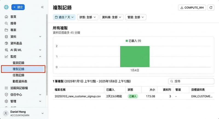Collapse the sidebar with double-chevron icon
This screenshot has height=119, width=219.
(42, 7)
